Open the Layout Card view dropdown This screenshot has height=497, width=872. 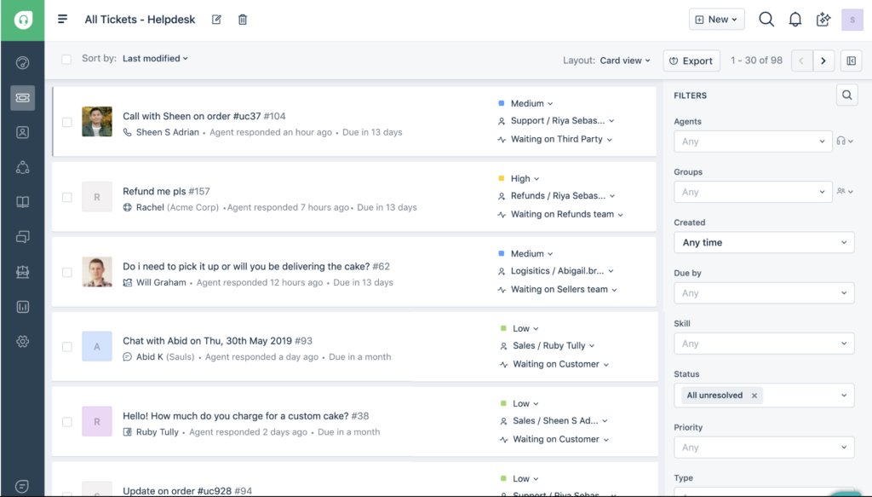coord(625,61)
